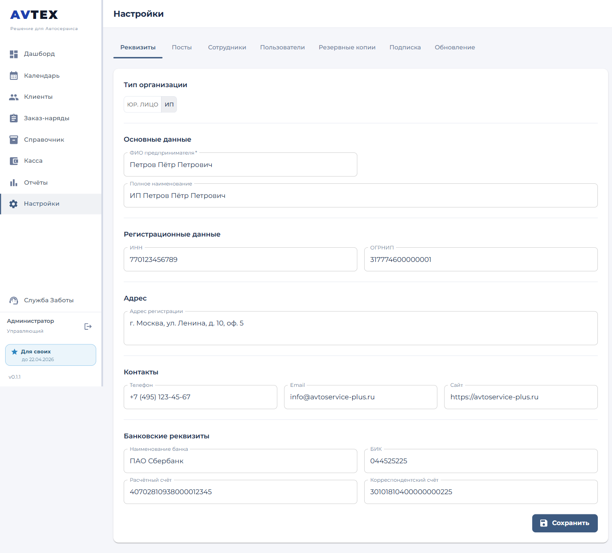Image resolution: width=612 pixels, height=553 pixels.
Task: Switch to the Посты tab
Action: (182, 47)
